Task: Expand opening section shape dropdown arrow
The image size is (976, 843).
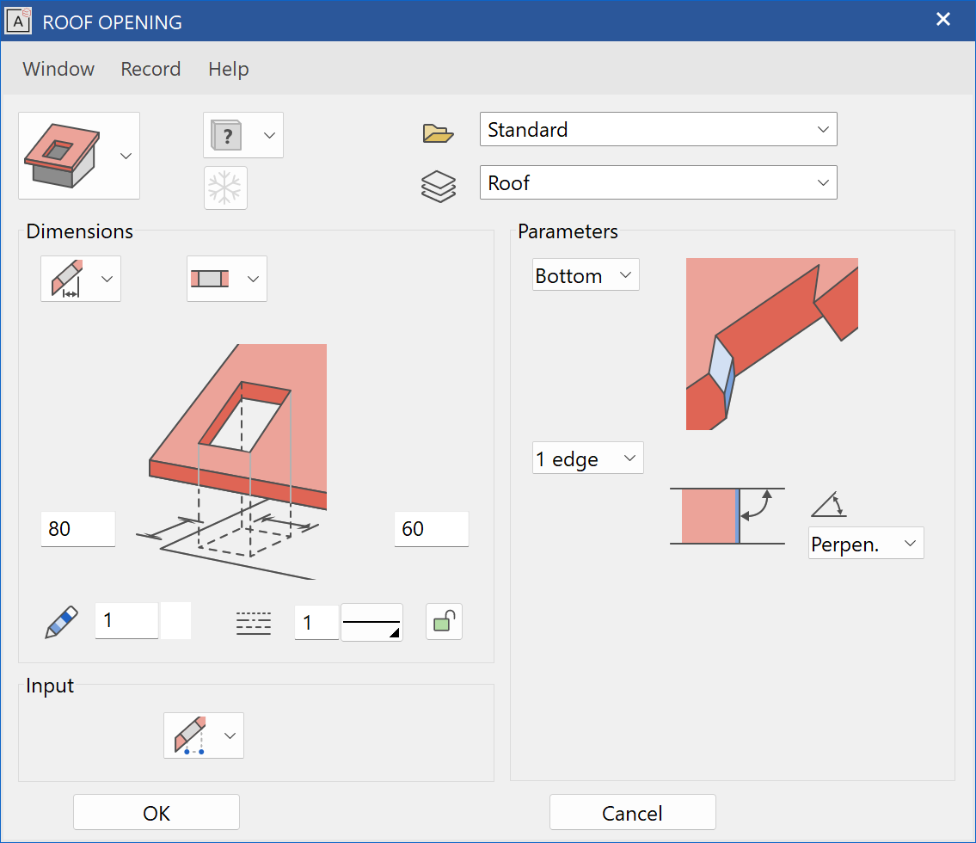Action: tap(253, 279)
